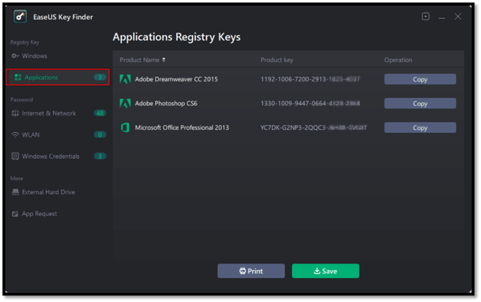This screenshot has height=302, width=481.
Task: Click the Windows Credentials card icon
Action: (x=14, y=156)
